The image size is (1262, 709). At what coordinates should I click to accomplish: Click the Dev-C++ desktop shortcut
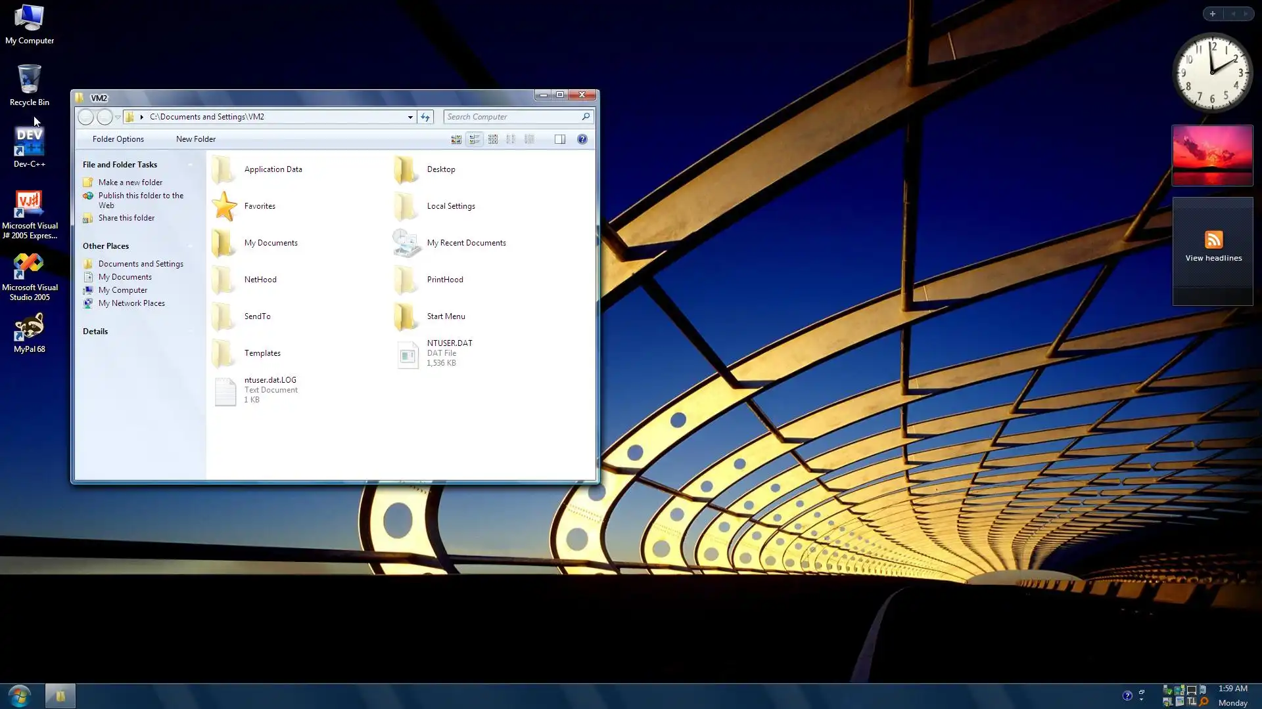tap(29, 147)
